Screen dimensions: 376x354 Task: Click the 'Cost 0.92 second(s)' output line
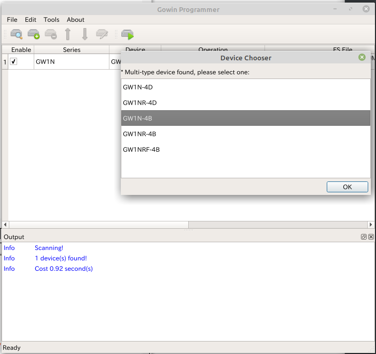(x=64, y=268)
